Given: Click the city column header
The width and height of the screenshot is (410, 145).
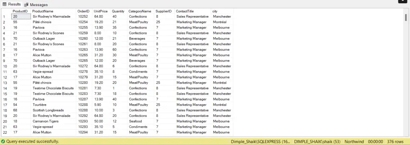Looking at the screenshot, I should coord(222,11).
